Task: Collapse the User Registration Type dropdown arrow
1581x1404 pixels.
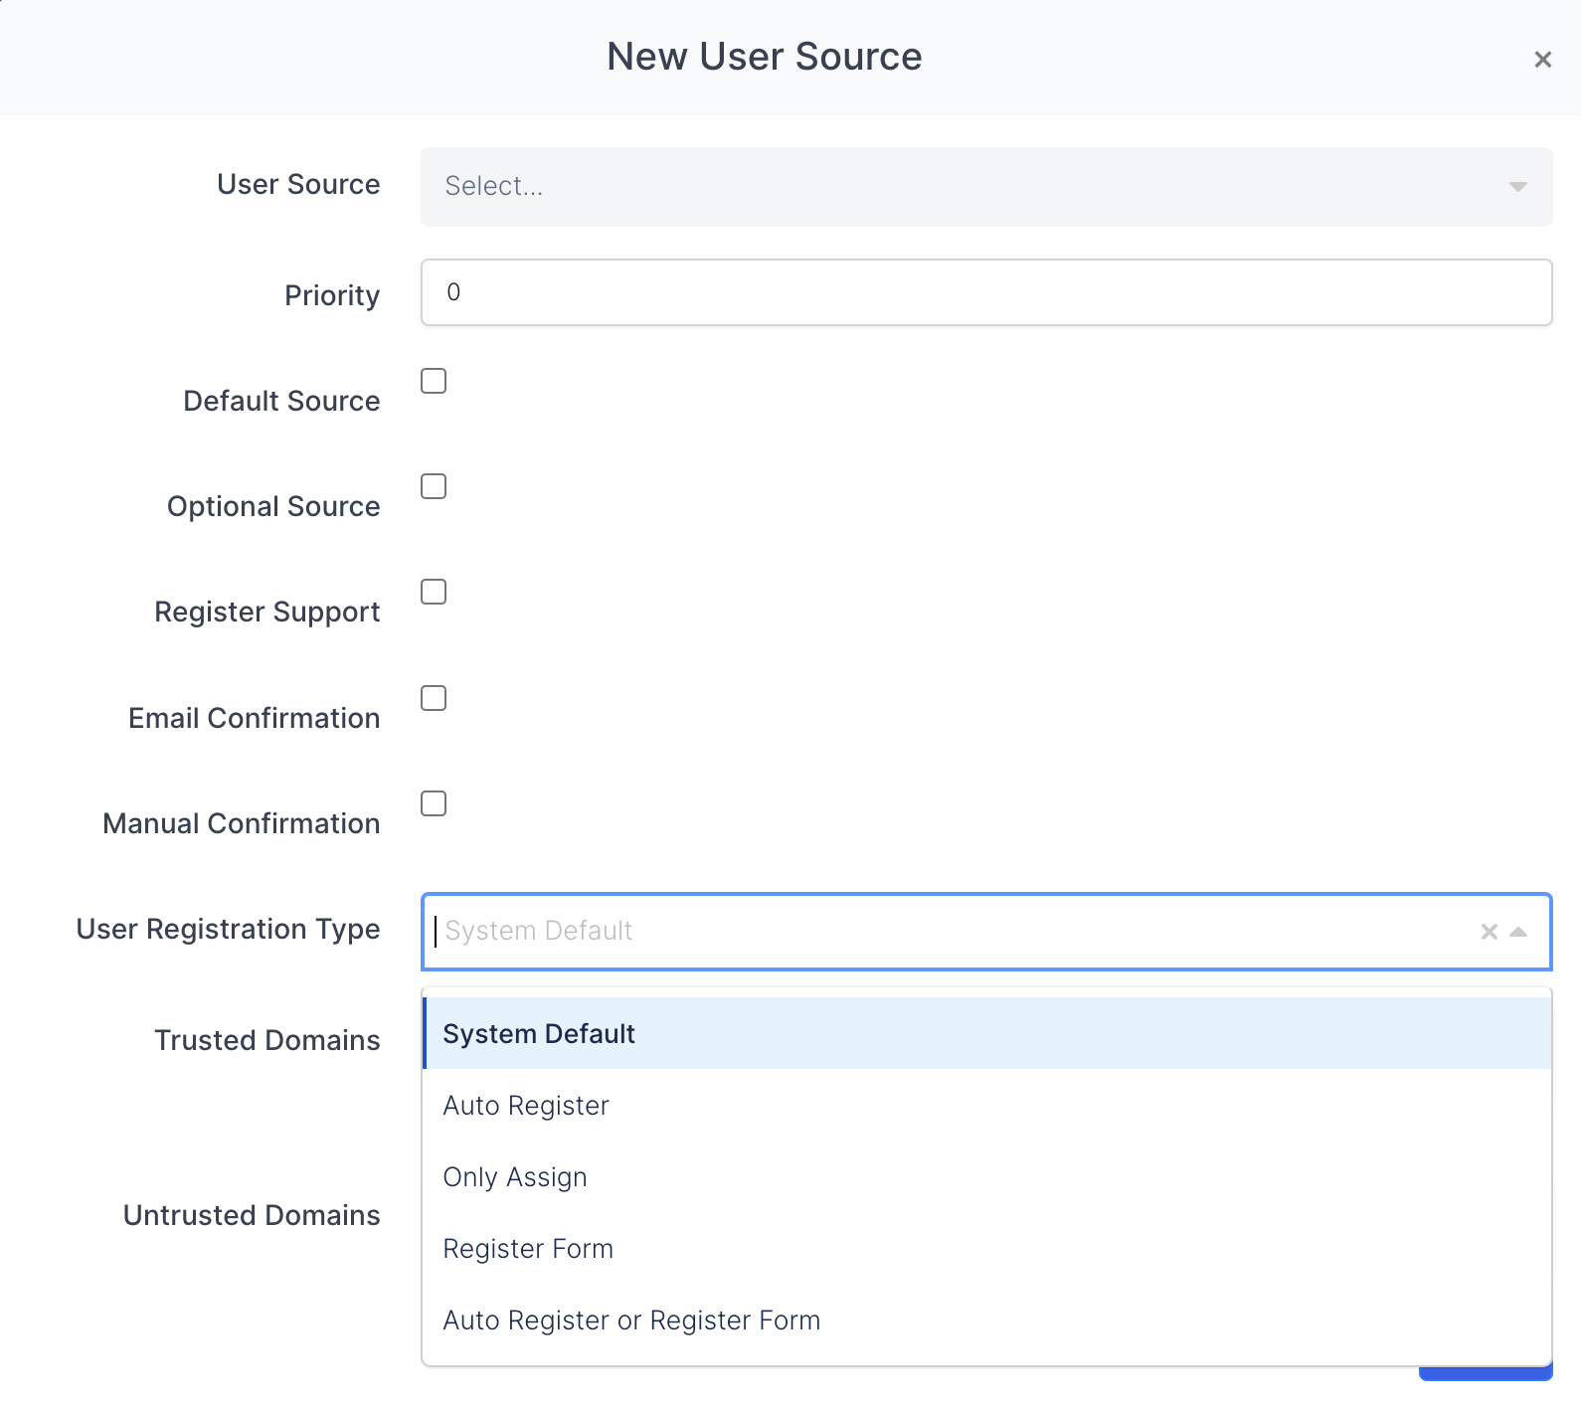Action: click(1518, 932)
